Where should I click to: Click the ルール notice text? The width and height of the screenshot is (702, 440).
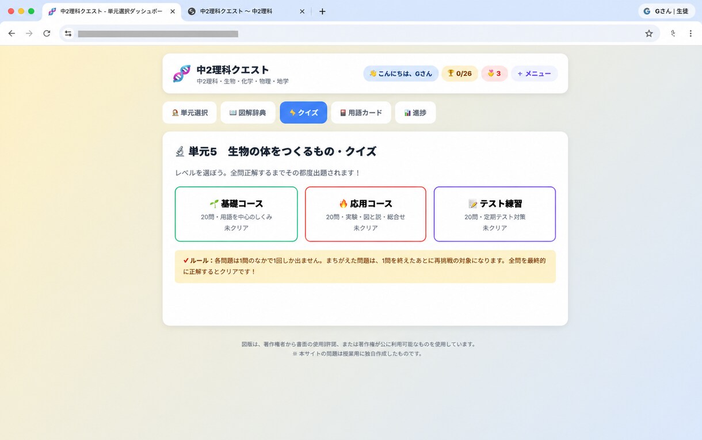(365, 266)
